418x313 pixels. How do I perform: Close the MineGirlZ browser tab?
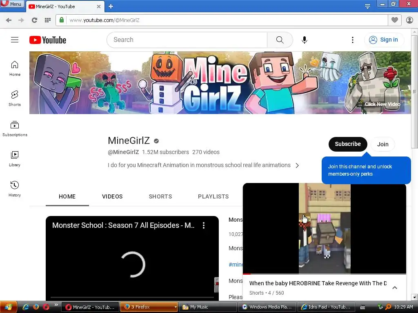click(x=99, y=7)
